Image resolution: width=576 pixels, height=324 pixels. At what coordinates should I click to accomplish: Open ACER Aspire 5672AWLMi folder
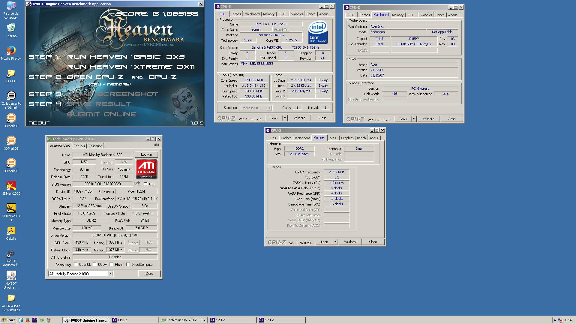[11, 302]
